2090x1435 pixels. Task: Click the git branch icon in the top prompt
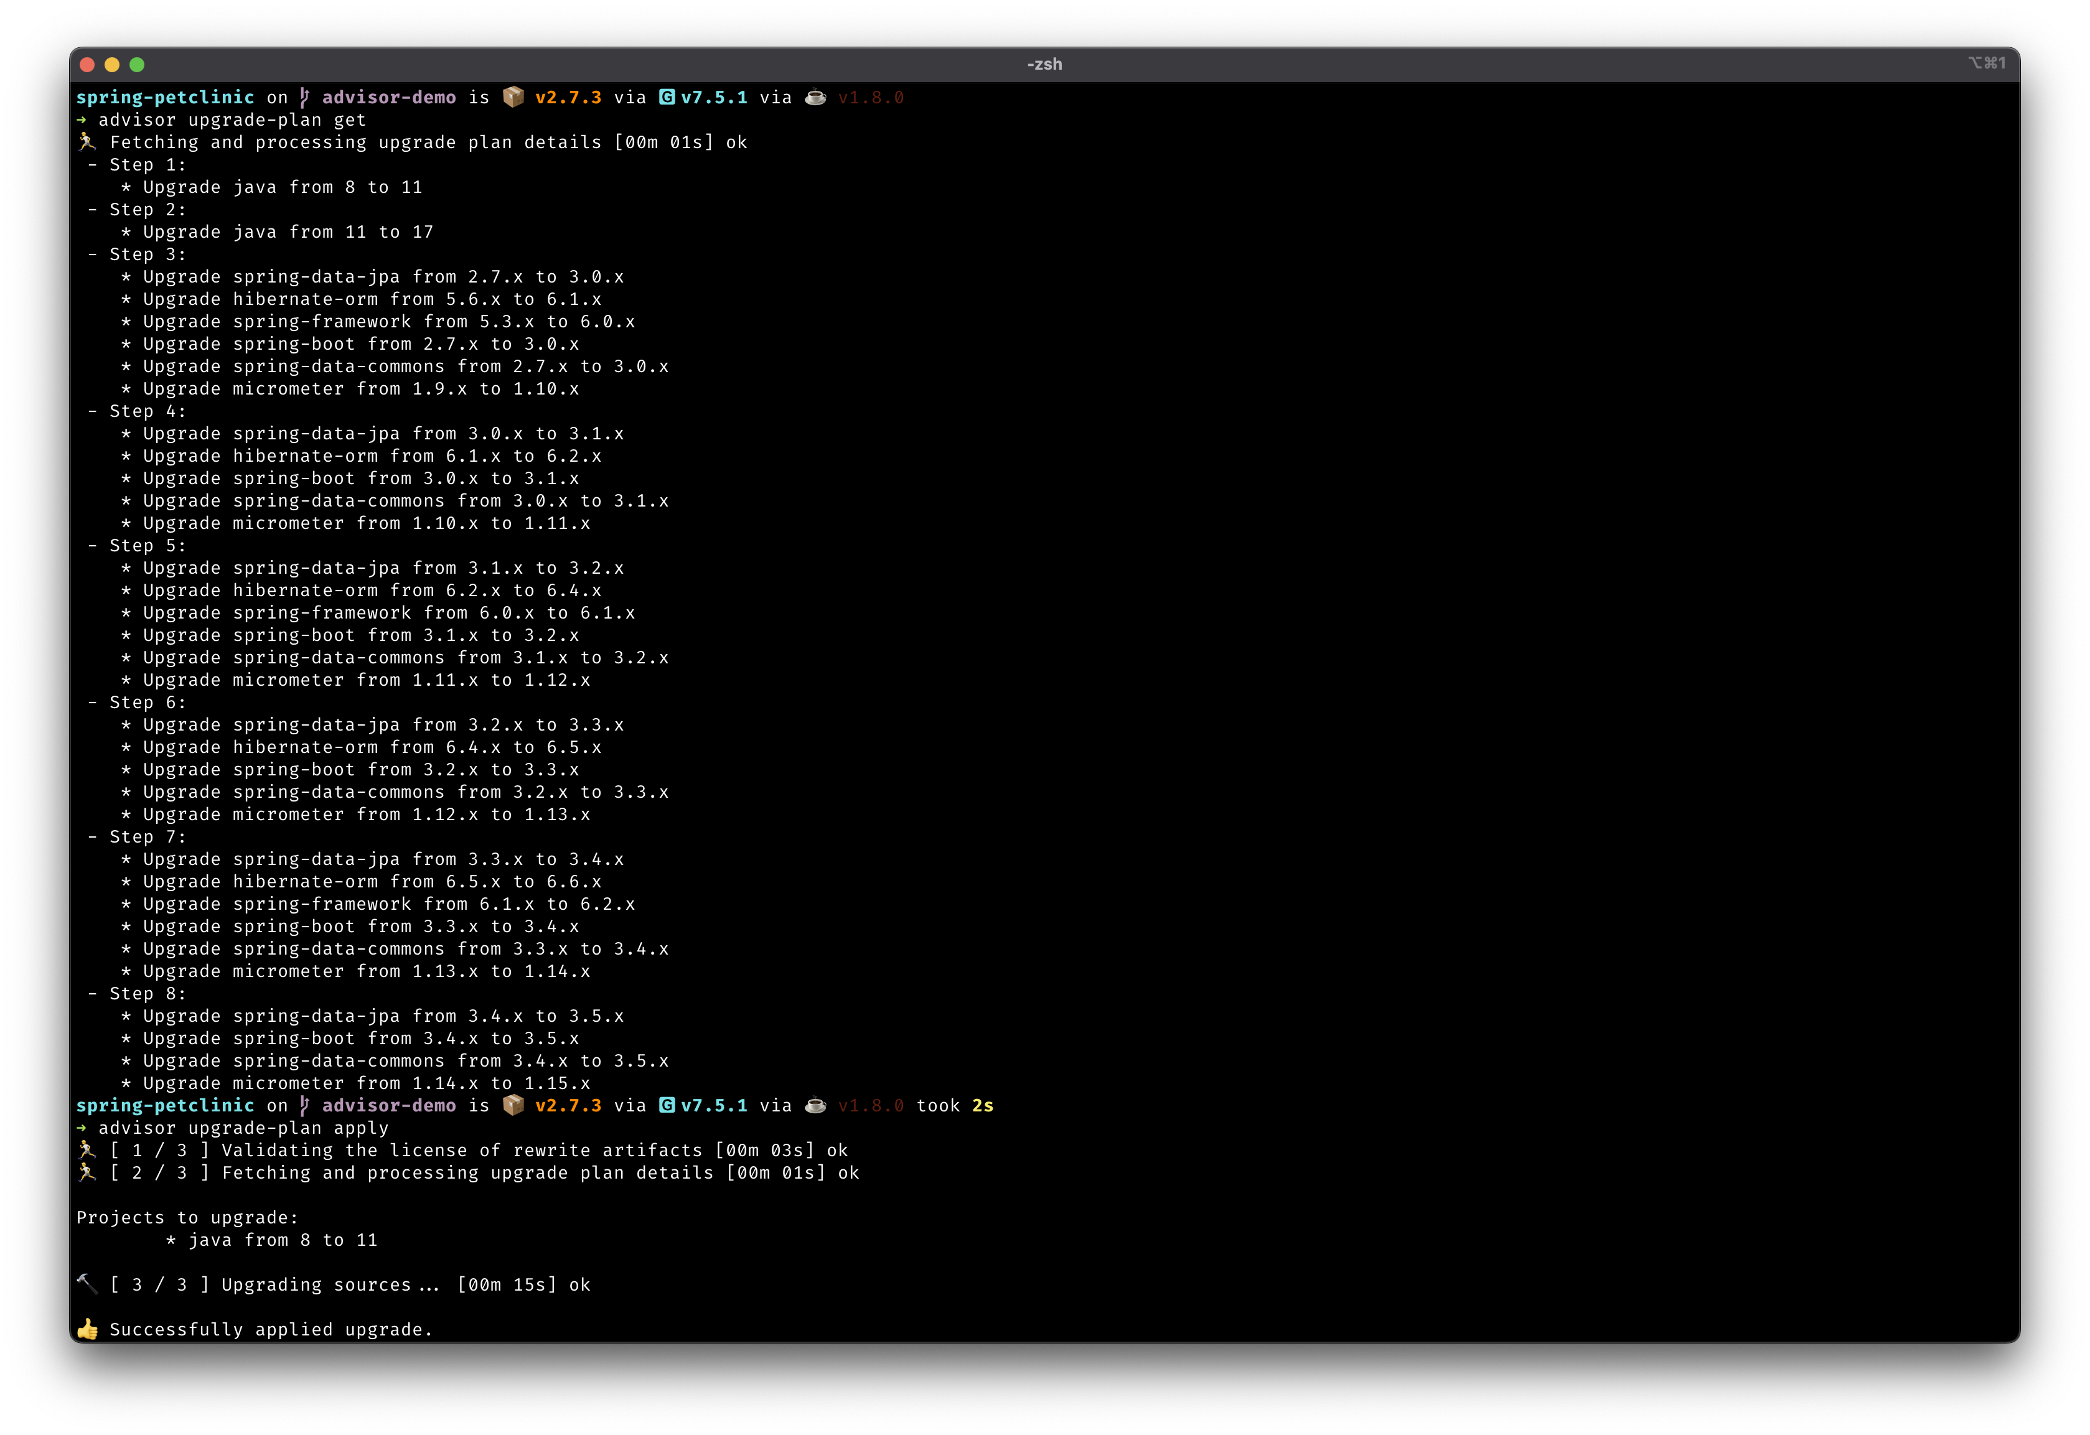(x=305, y=97)
